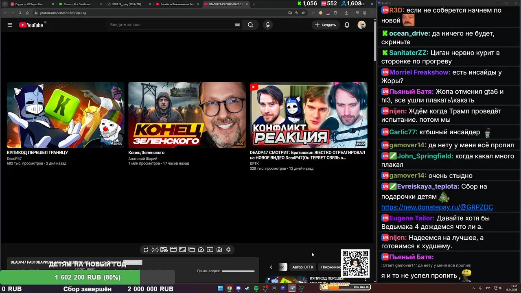
Task: Click the John_Springfield username in chat
Action: point(425,156)
